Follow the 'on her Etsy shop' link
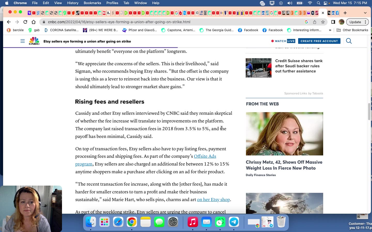The width and height of the screenshot is (372, 232). coord(213,200)
